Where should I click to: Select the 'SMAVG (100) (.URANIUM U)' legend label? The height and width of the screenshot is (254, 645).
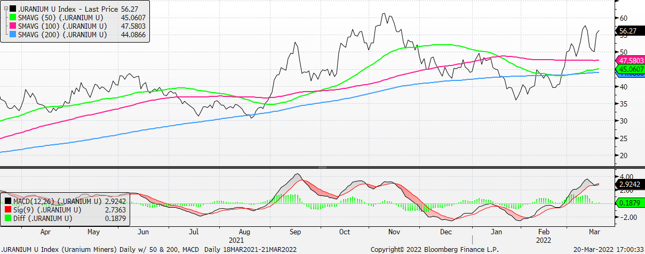coord(62,26)
